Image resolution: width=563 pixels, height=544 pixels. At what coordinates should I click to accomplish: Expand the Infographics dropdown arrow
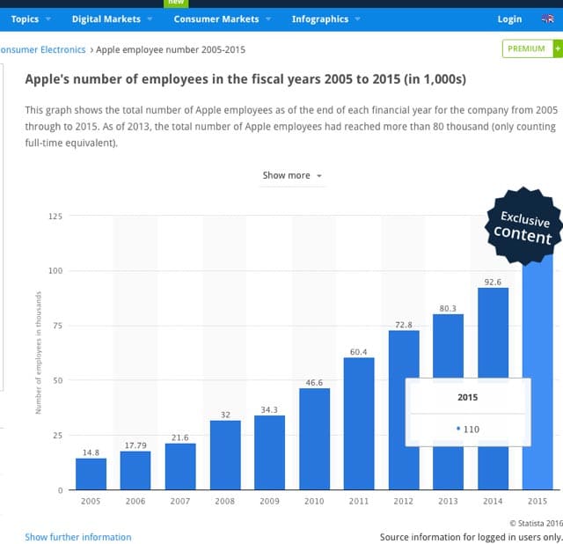357,18
